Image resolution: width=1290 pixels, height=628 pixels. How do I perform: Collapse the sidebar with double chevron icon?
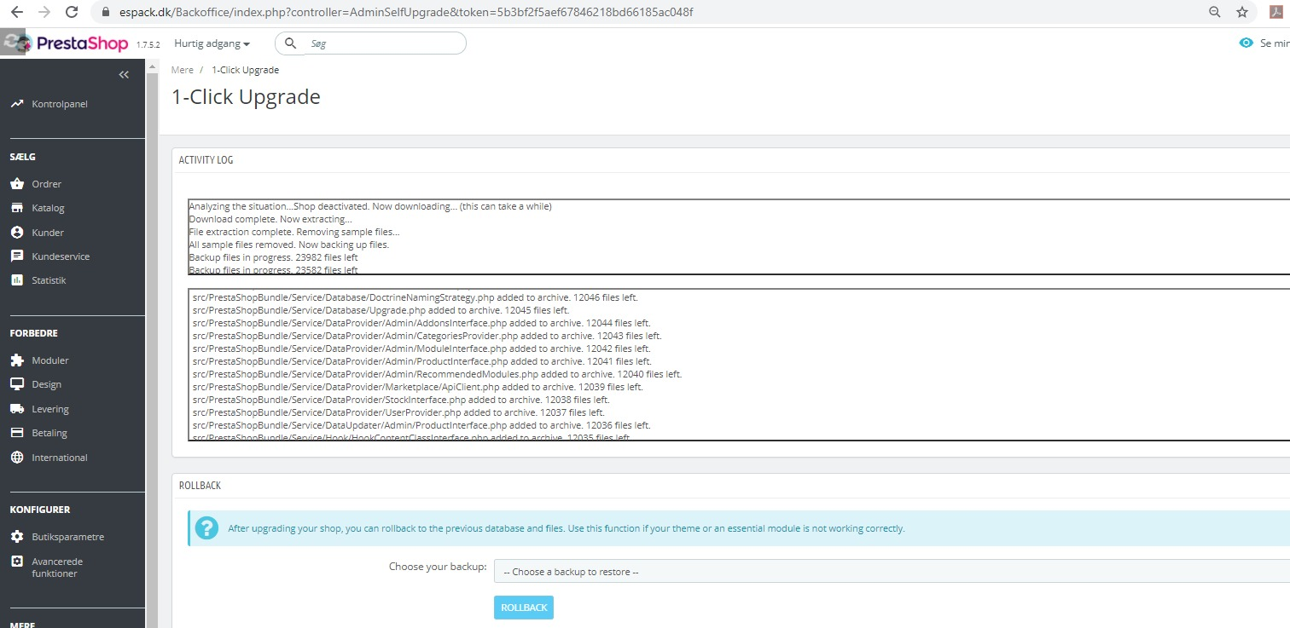tap(124, 74)
